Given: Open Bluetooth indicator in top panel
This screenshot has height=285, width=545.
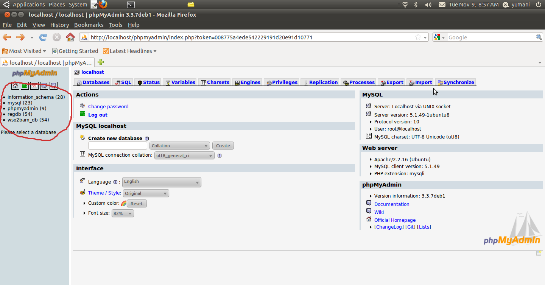Looking at the screenshot, I should tap(416, 5).
